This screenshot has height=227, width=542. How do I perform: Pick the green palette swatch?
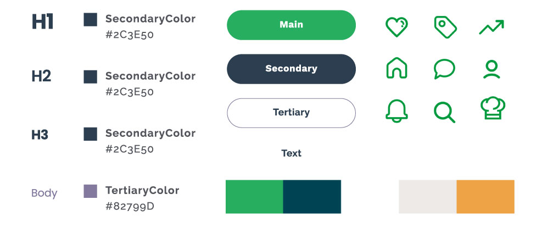(x=254, y=197)
